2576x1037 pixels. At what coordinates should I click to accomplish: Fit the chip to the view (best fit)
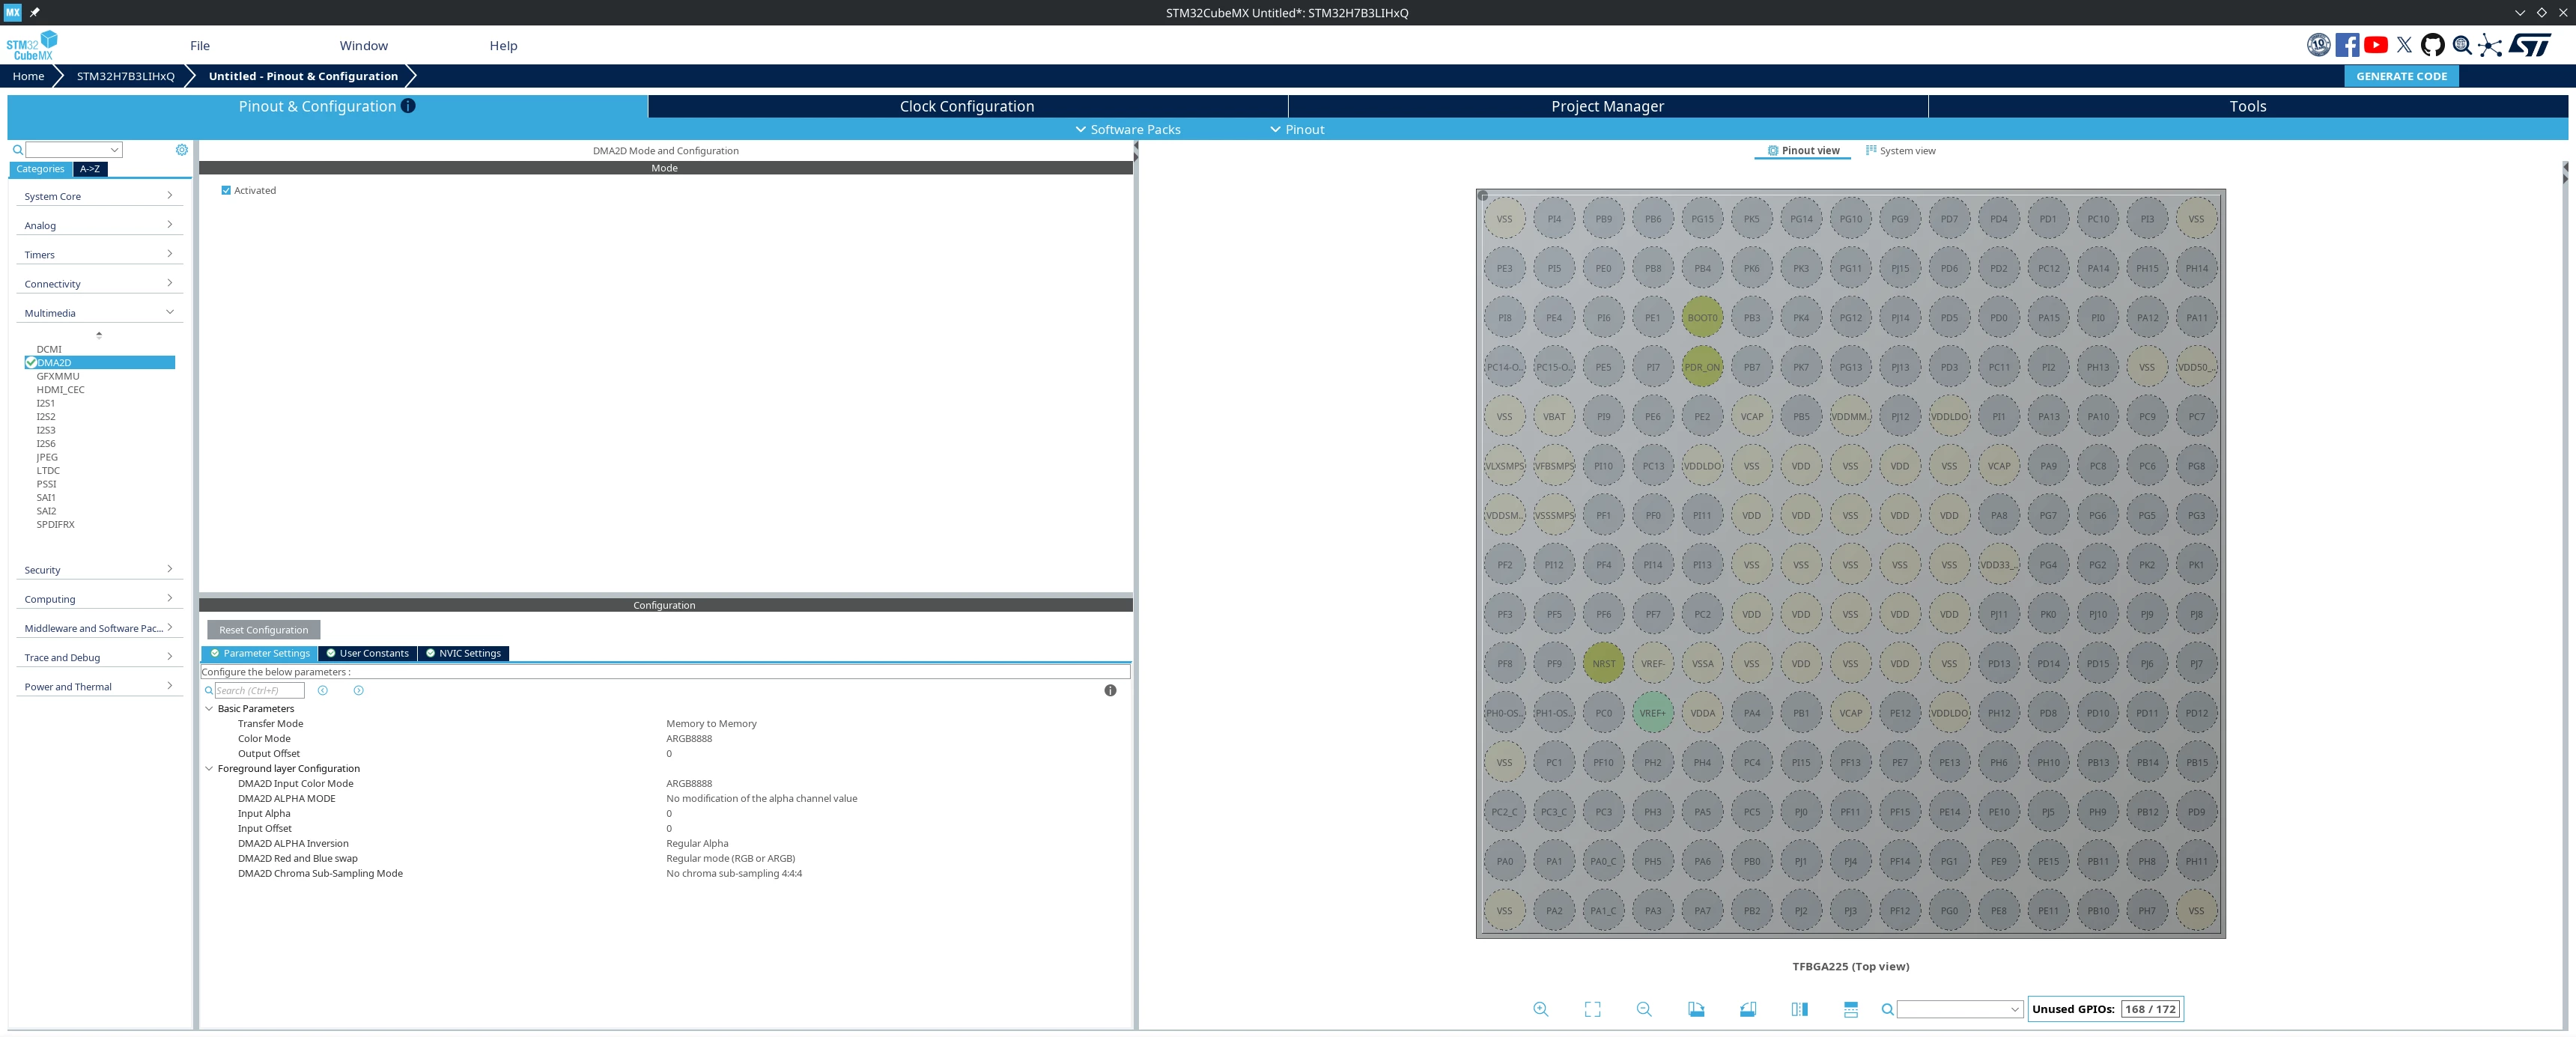(1592, 1009)
